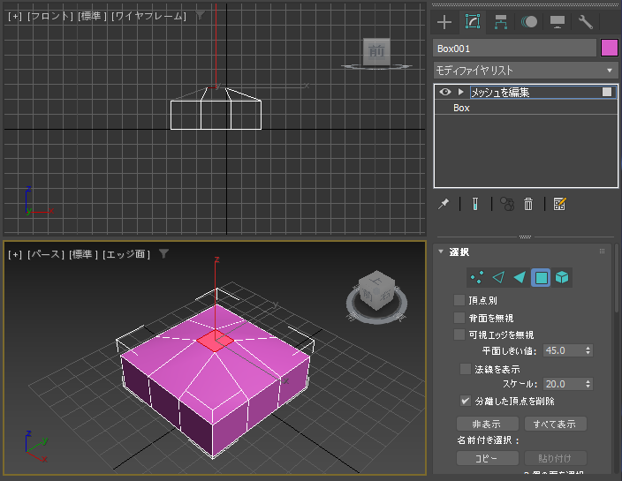Open front viewport [+] menu

(15, 16)
